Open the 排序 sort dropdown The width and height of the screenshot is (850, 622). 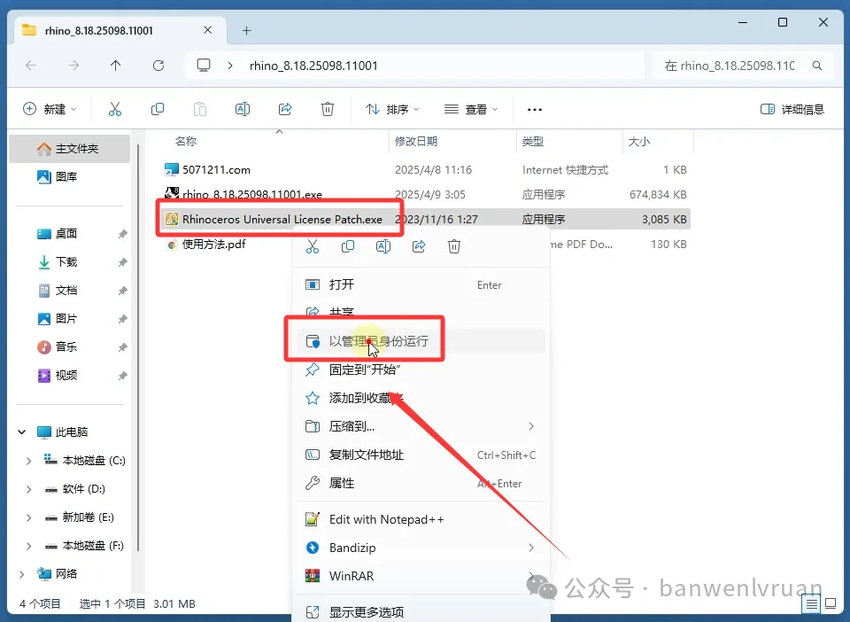[392, 109]
